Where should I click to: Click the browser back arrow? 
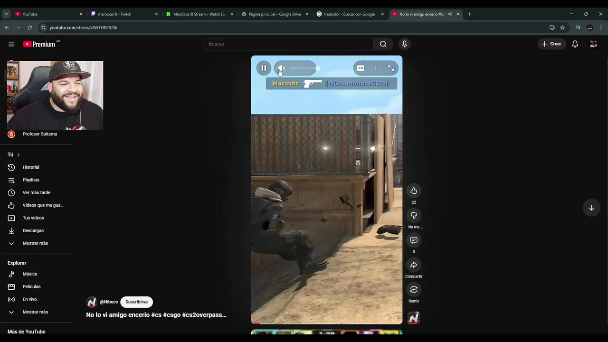coord(7,28)
